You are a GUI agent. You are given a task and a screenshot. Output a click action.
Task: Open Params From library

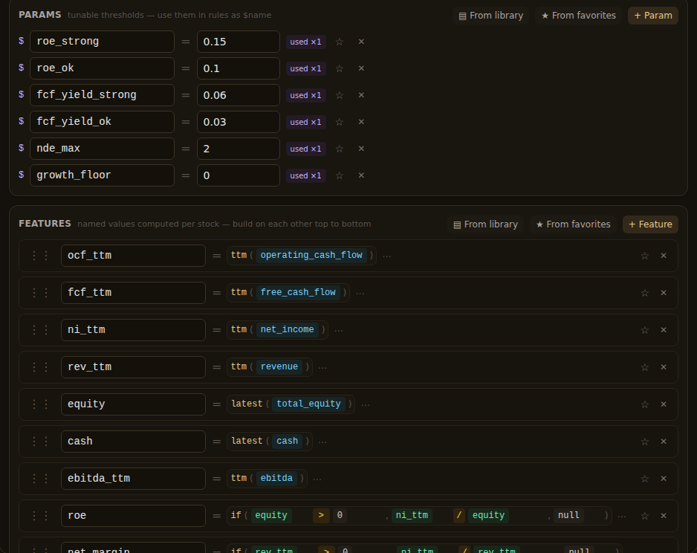pyautogui.click(x=490, y=16)
